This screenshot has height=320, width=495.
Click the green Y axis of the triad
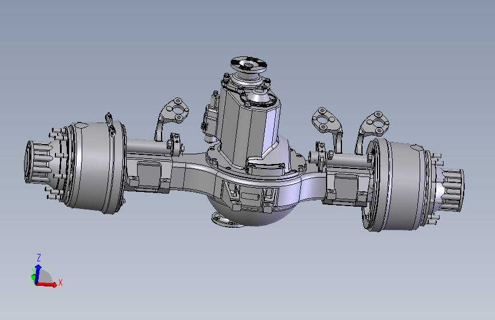click(33, 277)
